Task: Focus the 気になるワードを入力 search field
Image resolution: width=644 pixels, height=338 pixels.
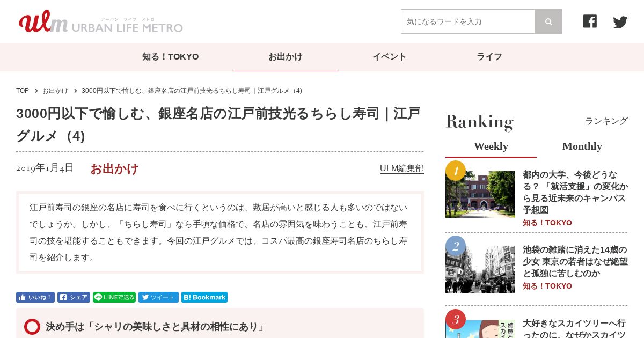Action: 468,21
